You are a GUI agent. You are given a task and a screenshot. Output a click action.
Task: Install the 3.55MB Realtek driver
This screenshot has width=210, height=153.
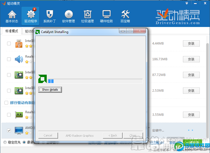click(x=191, y=115)
